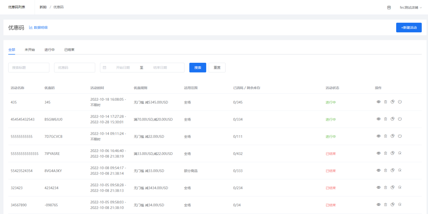Click restart icon for code -098765

point(400,205)
